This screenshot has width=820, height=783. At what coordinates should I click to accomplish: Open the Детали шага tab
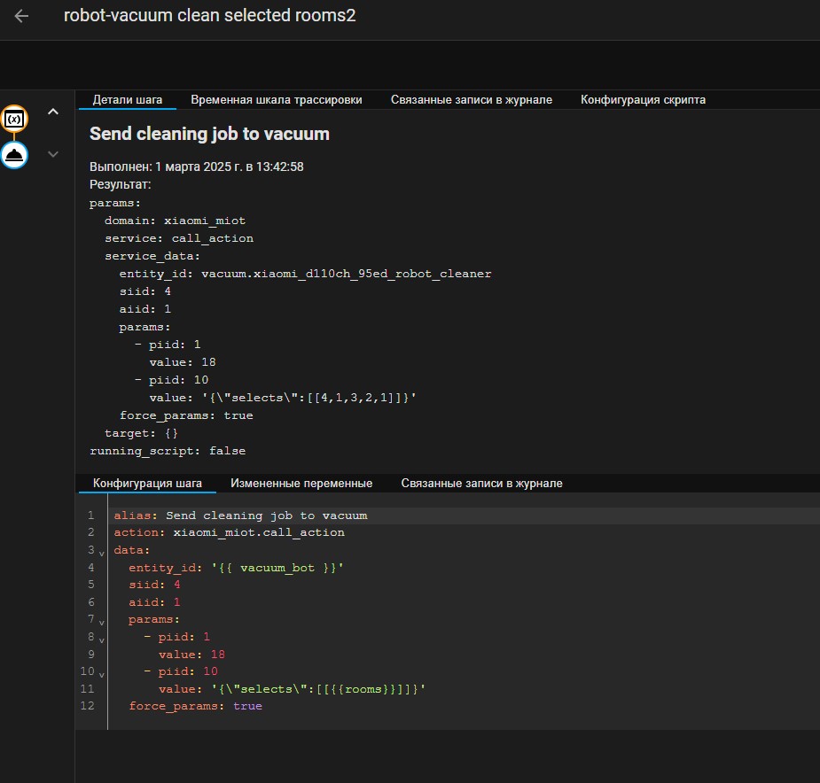point(127,99)
